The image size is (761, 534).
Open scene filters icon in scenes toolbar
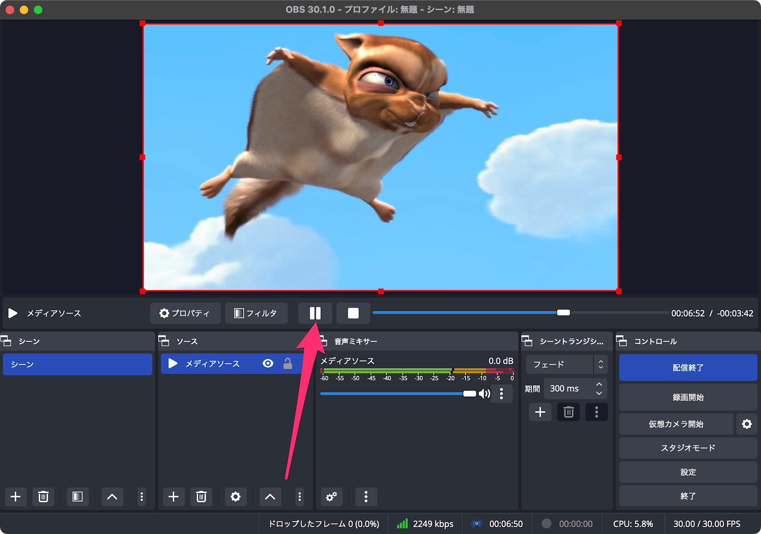(x=78, y=497)
